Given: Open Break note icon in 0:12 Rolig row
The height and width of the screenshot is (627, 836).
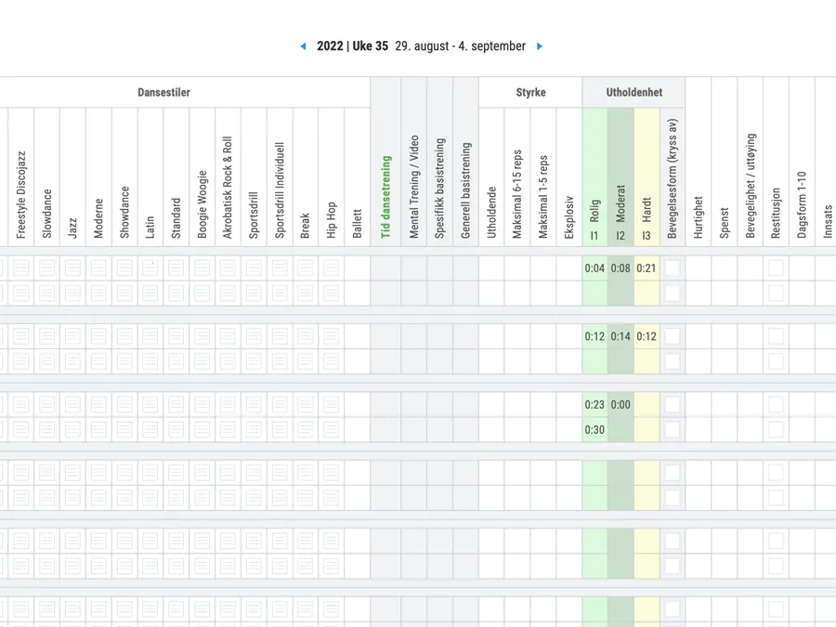Looking at the screenshot, I should (x=306, y=336).
